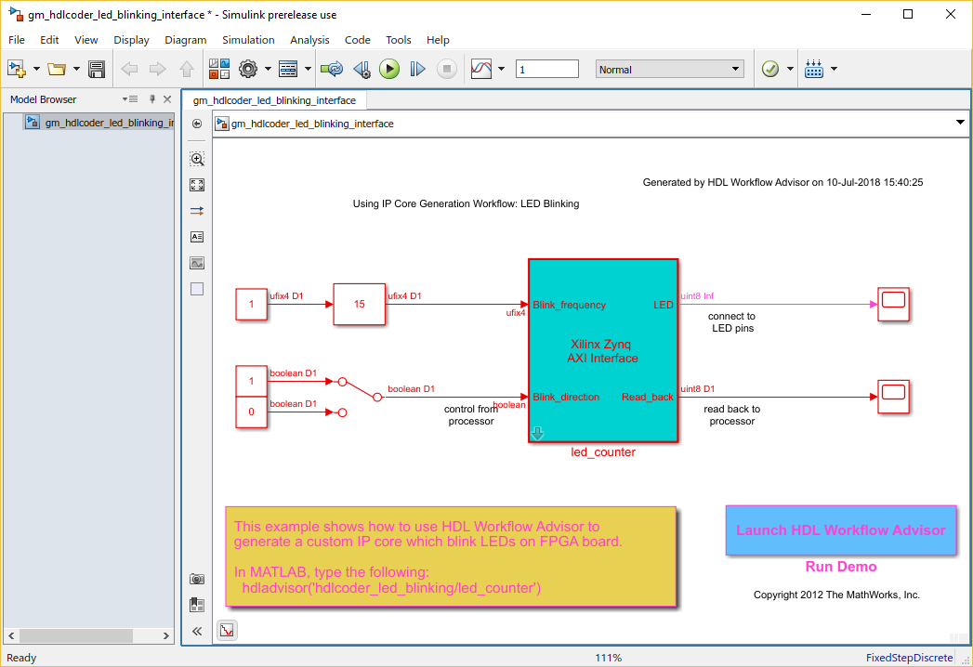Open the Simulation Data Inspector icon

click(x=481, y=69)
